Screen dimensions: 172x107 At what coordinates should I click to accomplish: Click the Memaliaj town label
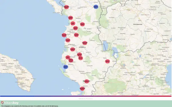[x=82, y=71]
